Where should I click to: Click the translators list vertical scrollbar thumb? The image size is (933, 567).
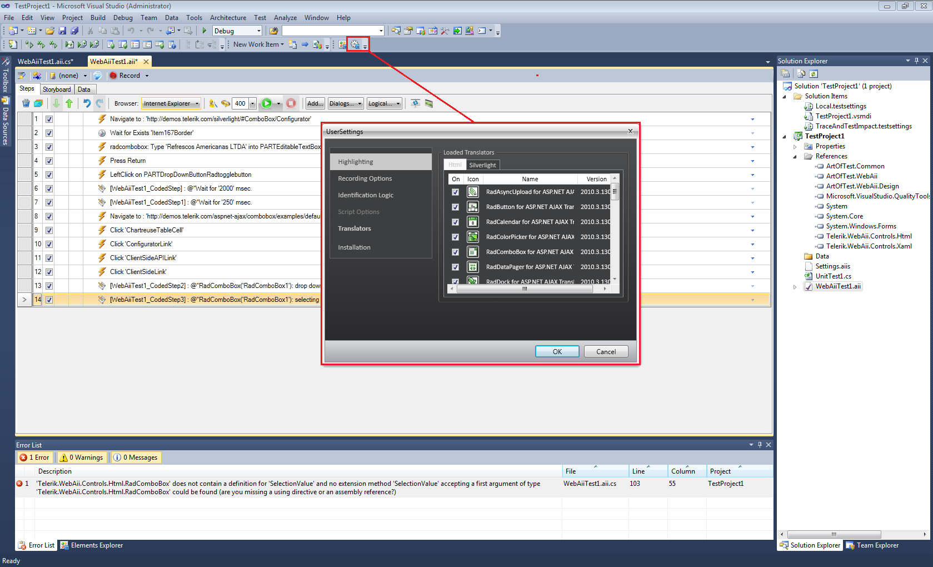[615, 192]
